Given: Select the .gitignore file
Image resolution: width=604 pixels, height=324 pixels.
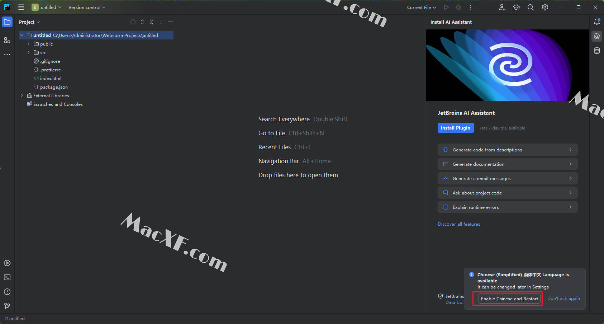Looking at the screenshot, I should (47, 61).
